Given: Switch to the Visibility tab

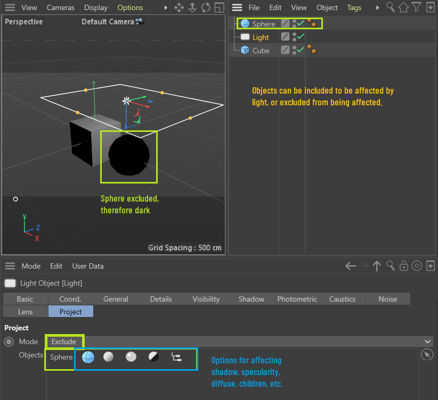Looking at the screenshot, I should tap(206, 299).
